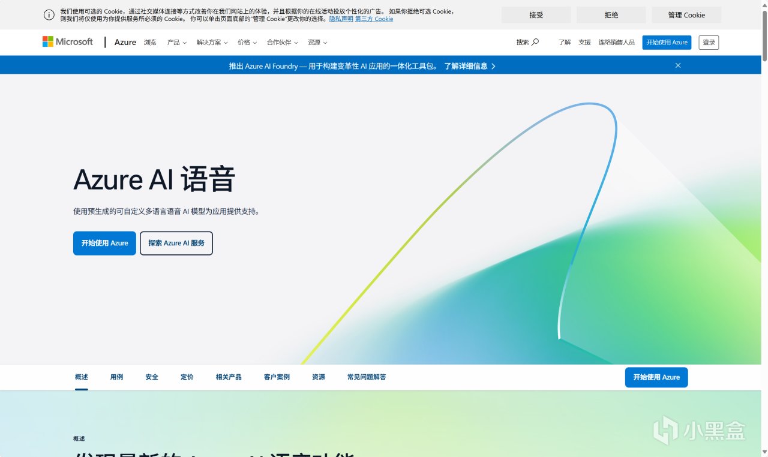The image size is (768, 457).
Task: Close the Azure AI Foundry banner
Action: pos(678,65)
